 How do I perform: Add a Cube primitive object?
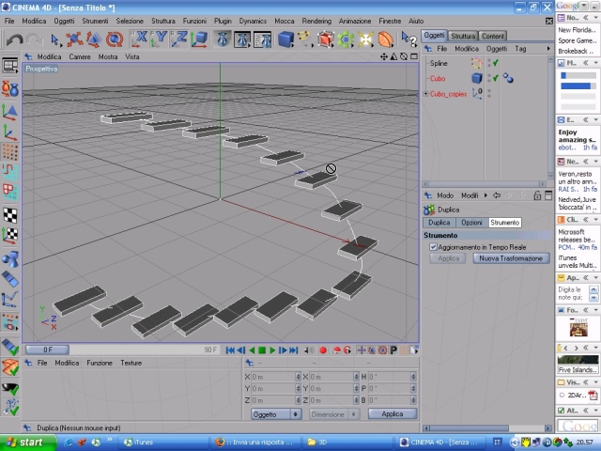tap(285, 39)
